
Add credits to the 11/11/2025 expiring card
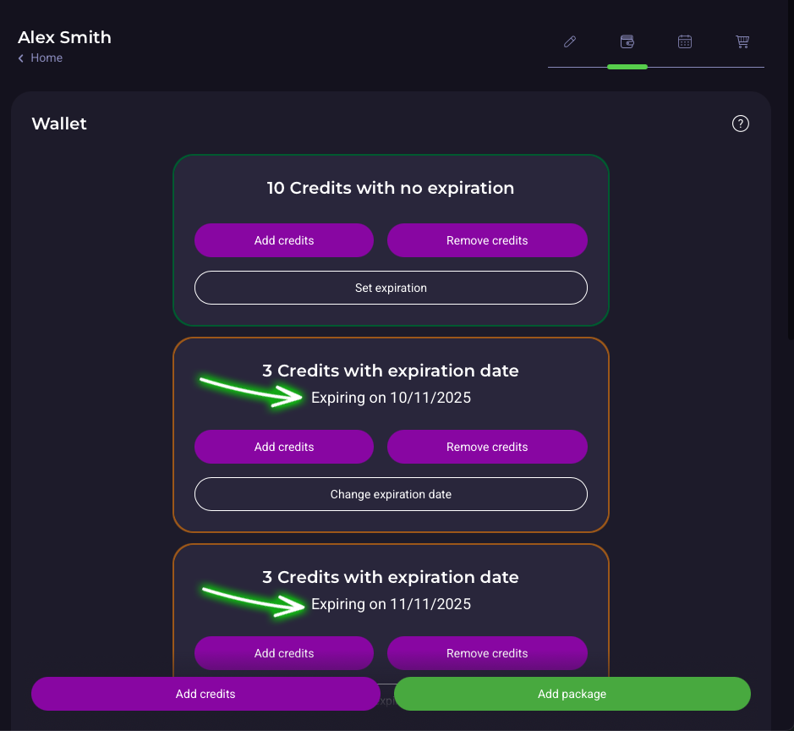[284, 653]
